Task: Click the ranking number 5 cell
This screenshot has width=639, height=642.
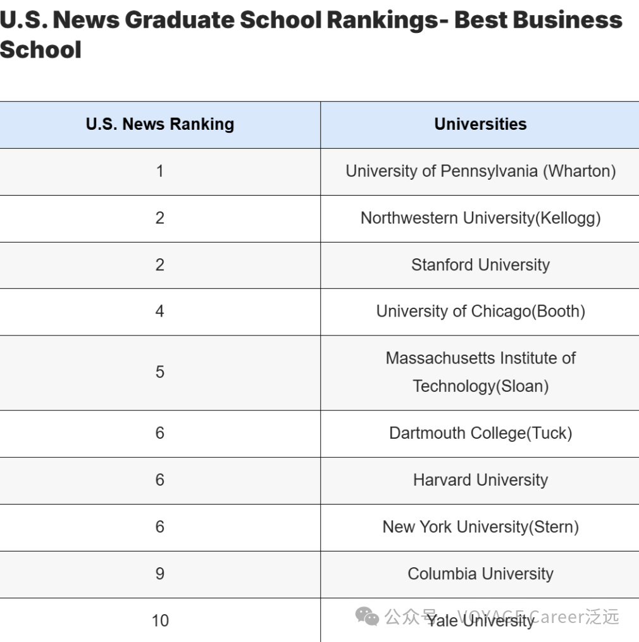Action: [x=160, y=372]
